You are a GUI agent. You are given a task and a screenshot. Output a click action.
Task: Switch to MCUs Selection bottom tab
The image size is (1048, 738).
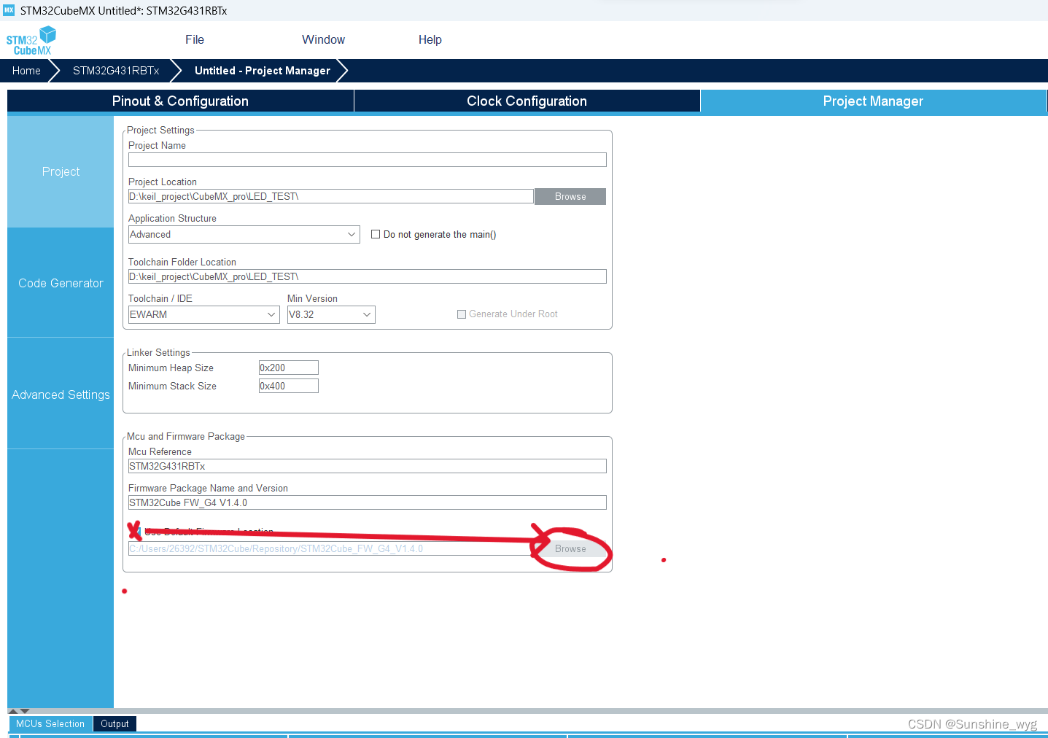pyautogui.click(x=50, y=723)
